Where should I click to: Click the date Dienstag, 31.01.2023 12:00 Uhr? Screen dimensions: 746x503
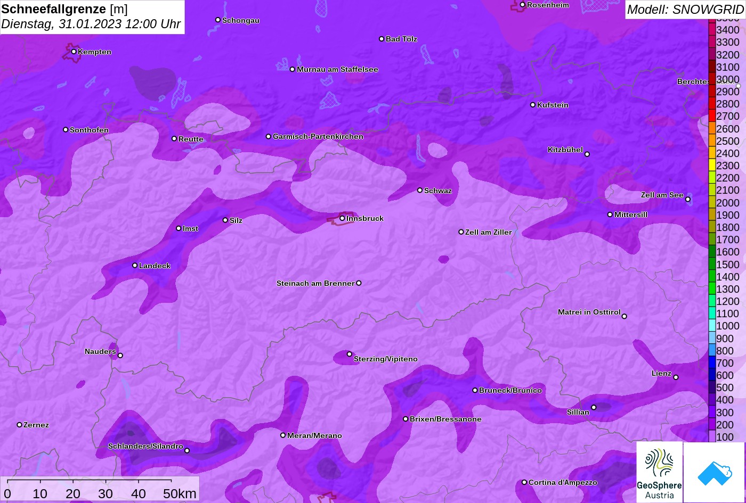pyautogui.click(x=91, y=24)
